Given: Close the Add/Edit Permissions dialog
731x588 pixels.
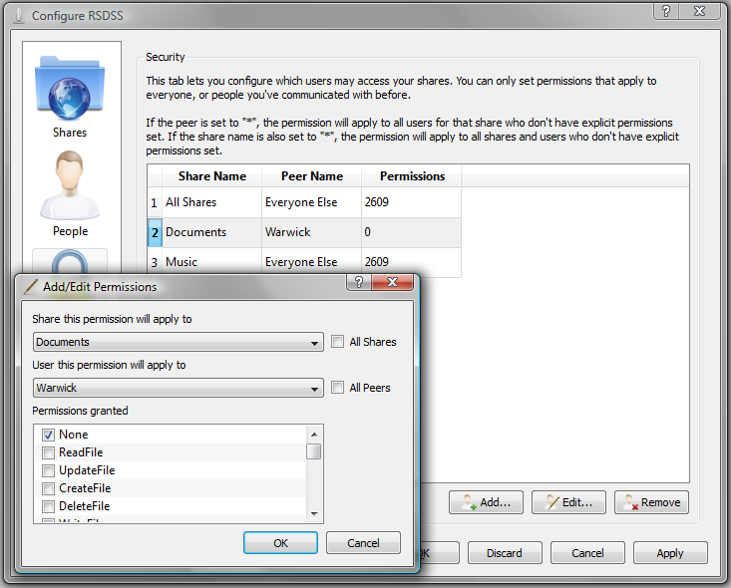Looking at the screenshot, I should pos(392,283).
